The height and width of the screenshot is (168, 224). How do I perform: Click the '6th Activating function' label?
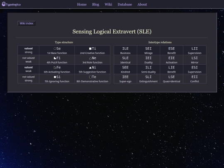57,72
